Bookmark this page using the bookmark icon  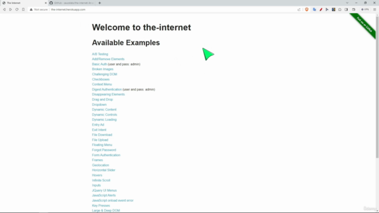pos(23,9)
